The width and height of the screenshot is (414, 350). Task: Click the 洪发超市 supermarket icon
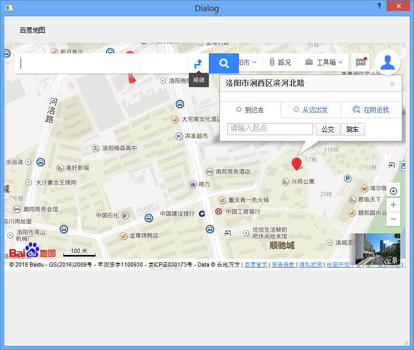point(179,136)
